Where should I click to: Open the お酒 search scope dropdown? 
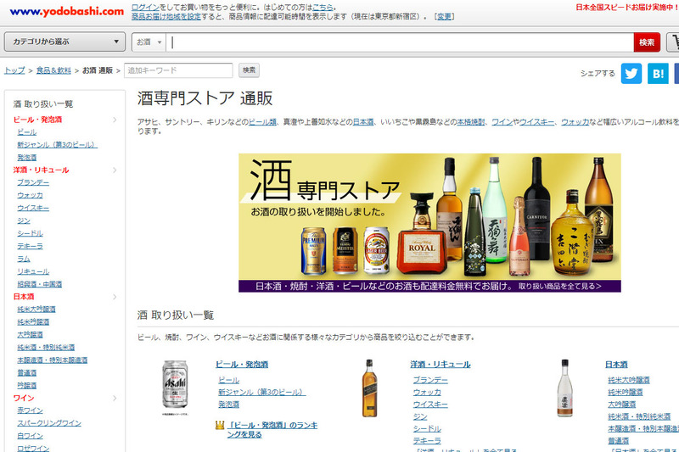tap(149, 42)
